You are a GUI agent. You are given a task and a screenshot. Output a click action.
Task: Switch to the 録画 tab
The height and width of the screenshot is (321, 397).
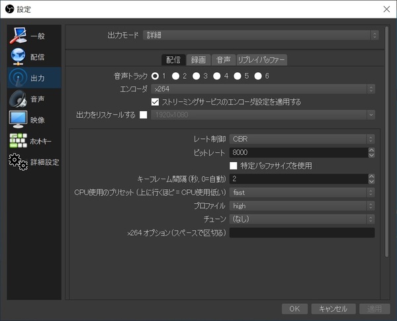(198, 60)
